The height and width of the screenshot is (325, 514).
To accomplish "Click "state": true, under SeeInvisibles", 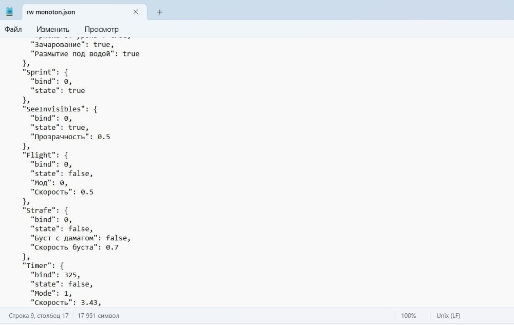I will pos(60,127).
